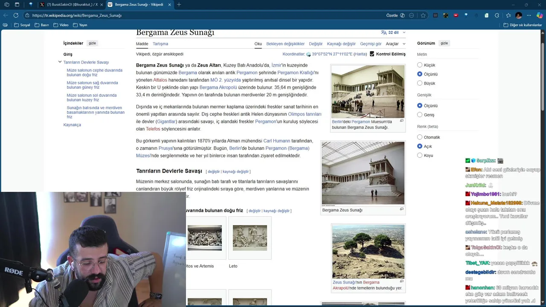This screenshot has width=546, height=307.
Task: Enlarge the Berlin Pergamon Museum image caption icon
Action: click(x=401, y=121)
